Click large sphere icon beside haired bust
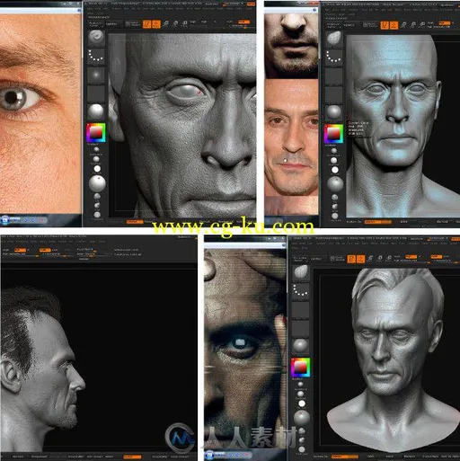This screenshot has width=460, height=461. tap(302, 417)
